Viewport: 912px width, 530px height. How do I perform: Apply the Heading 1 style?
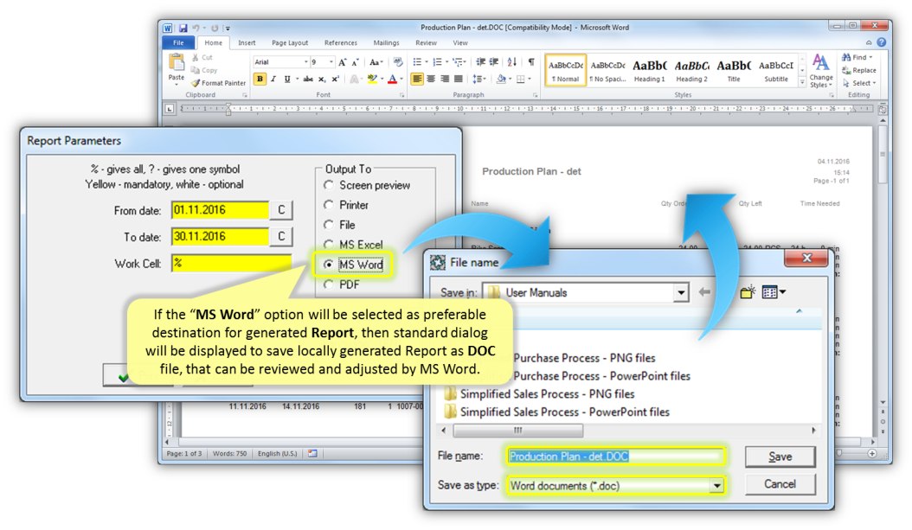649,70
